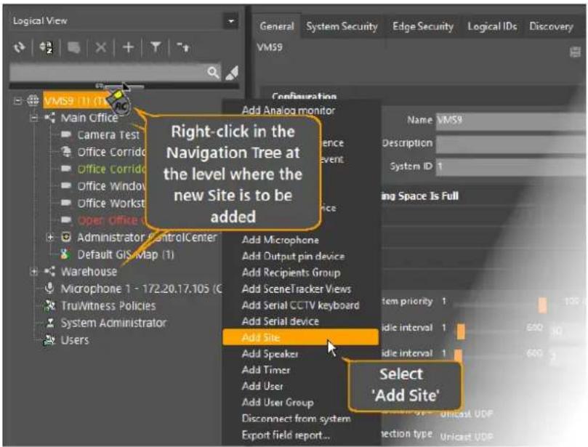
Task: Click the delete X toolbar icon
Action: tap(100, 47)
